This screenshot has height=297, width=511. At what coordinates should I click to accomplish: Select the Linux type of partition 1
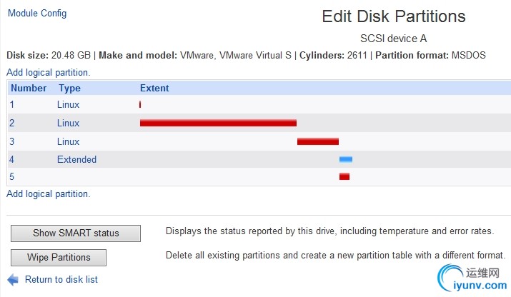[69, 104]
